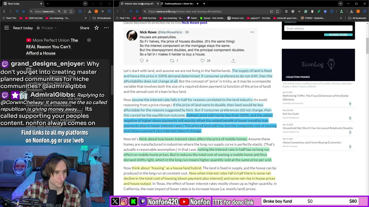369x207 pixels.
Task: Open Homo Economicus and Home Buying article
Action: click(312, 143)
